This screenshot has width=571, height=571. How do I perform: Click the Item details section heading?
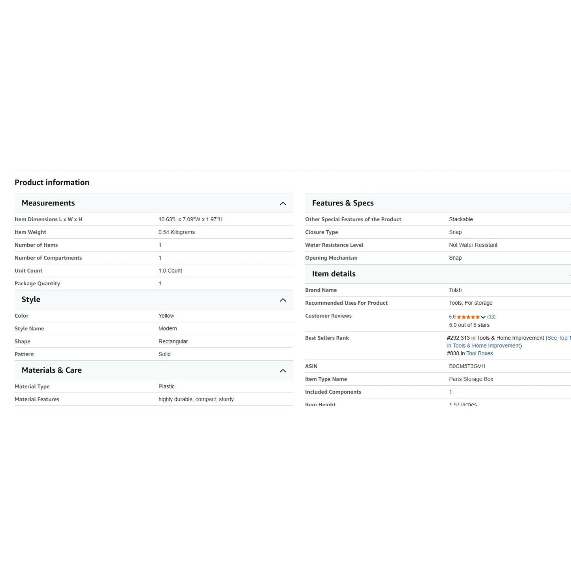pos(334,274)
